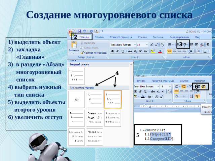The width and height of the screenshot is (215, 161).
Task: Click scroll-up arrow of the list gallery
Action: coord(131,64)
